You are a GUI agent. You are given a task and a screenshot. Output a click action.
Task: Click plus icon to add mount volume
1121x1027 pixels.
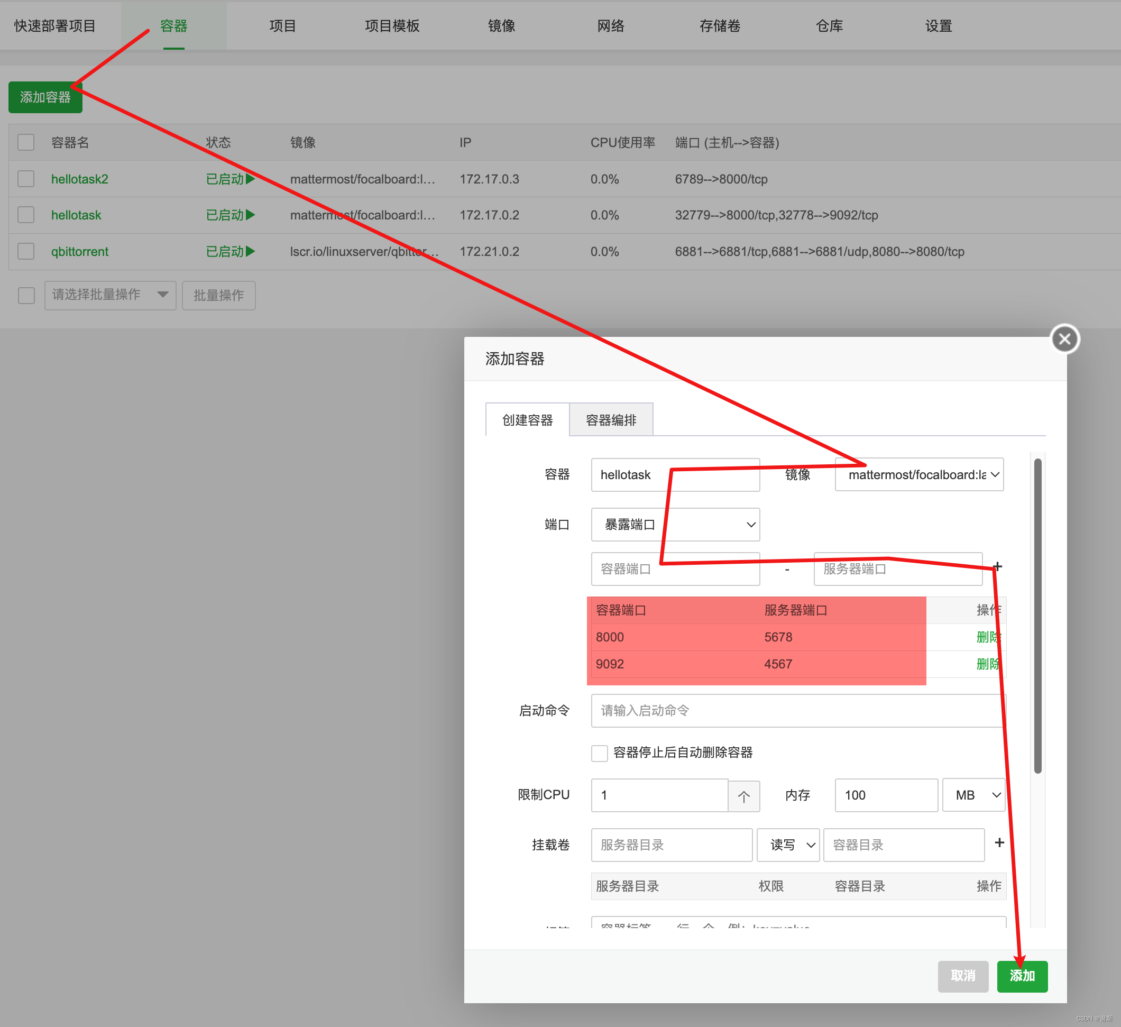pos(999,842)
